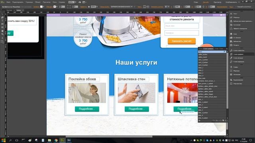255x143 pixels.
Task: Open the Align panel icon
Action: click(231, 80)
